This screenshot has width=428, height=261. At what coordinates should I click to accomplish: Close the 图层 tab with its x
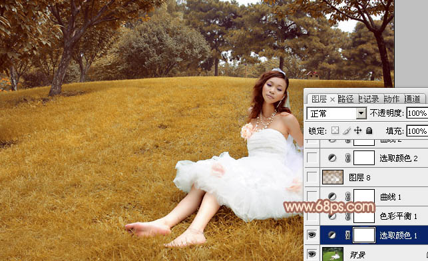coord(332,100)
